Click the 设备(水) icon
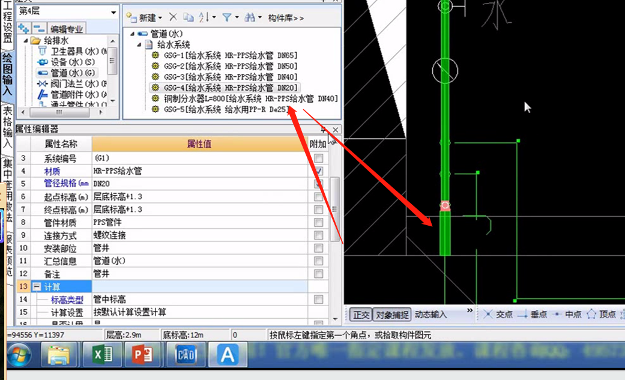 point(42,62)
